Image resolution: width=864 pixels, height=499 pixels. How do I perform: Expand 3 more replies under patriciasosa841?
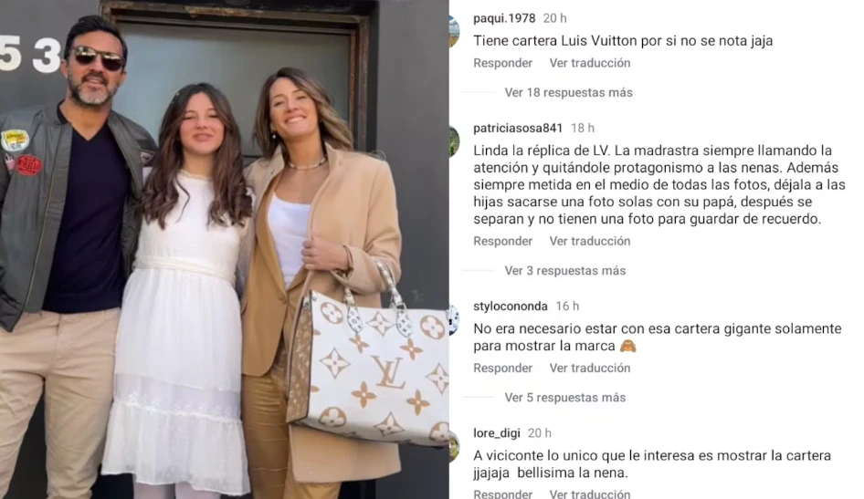[x=564, y=271]
